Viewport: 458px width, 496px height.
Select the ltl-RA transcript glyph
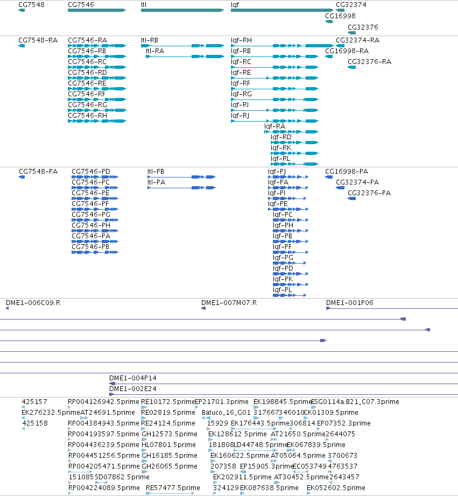[x=185, y=56]
